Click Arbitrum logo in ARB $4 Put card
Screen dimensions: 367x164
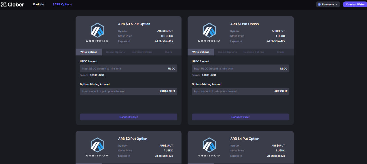[209, 147]
